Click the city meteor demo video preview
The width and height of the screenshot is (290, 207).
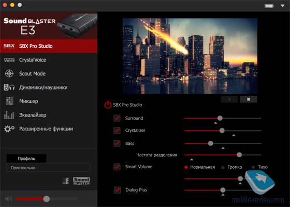pyautogui.click(x=190, y=56)
